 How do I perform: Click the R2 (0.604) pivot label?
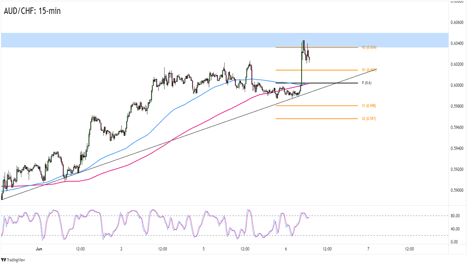(x=369, y=48)
